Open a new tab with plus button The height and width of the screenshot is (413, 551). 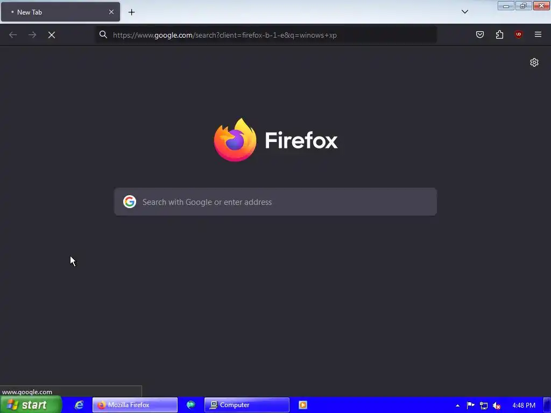tap(131, 12)
